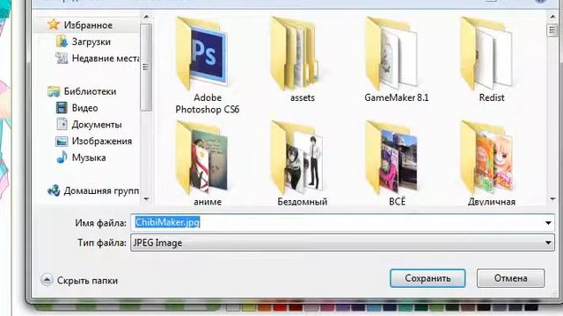Click the Adobe Photoshop CS6 folder label
This screenshot has width=563, height=316.
208,104
